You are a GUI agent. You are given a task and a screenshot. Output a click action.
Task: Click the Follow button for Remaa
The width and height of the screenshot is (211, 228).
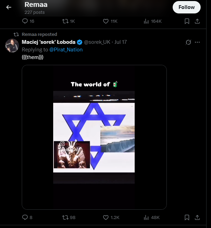point(186,7)
